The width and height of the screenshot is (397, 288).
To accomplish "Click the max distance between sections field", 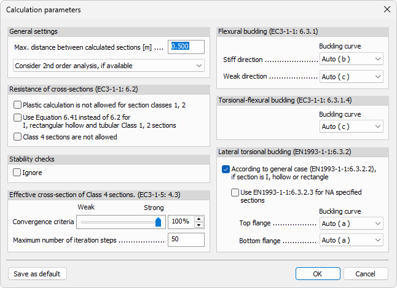I will (186, 47).
